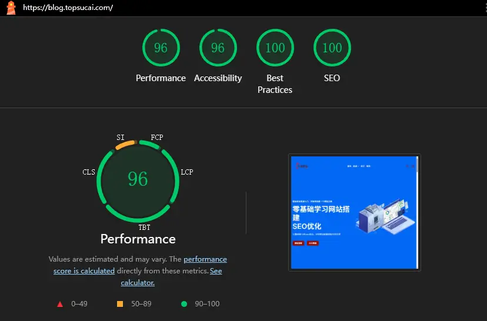Click the TBT gauge label
Screen dimensions: 487x321
(145, 228)
